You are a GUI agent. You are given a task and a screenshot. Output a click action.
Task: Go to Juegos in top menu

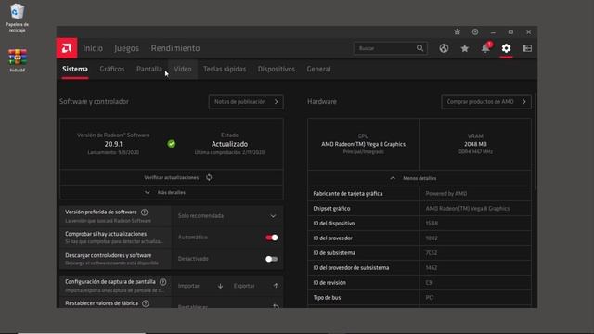[126, 48]
